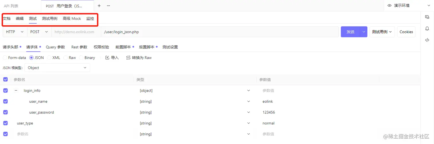This screenshot has height=144, width=434.
Task: Click the 导入 import icon
Action: point(107,58)
